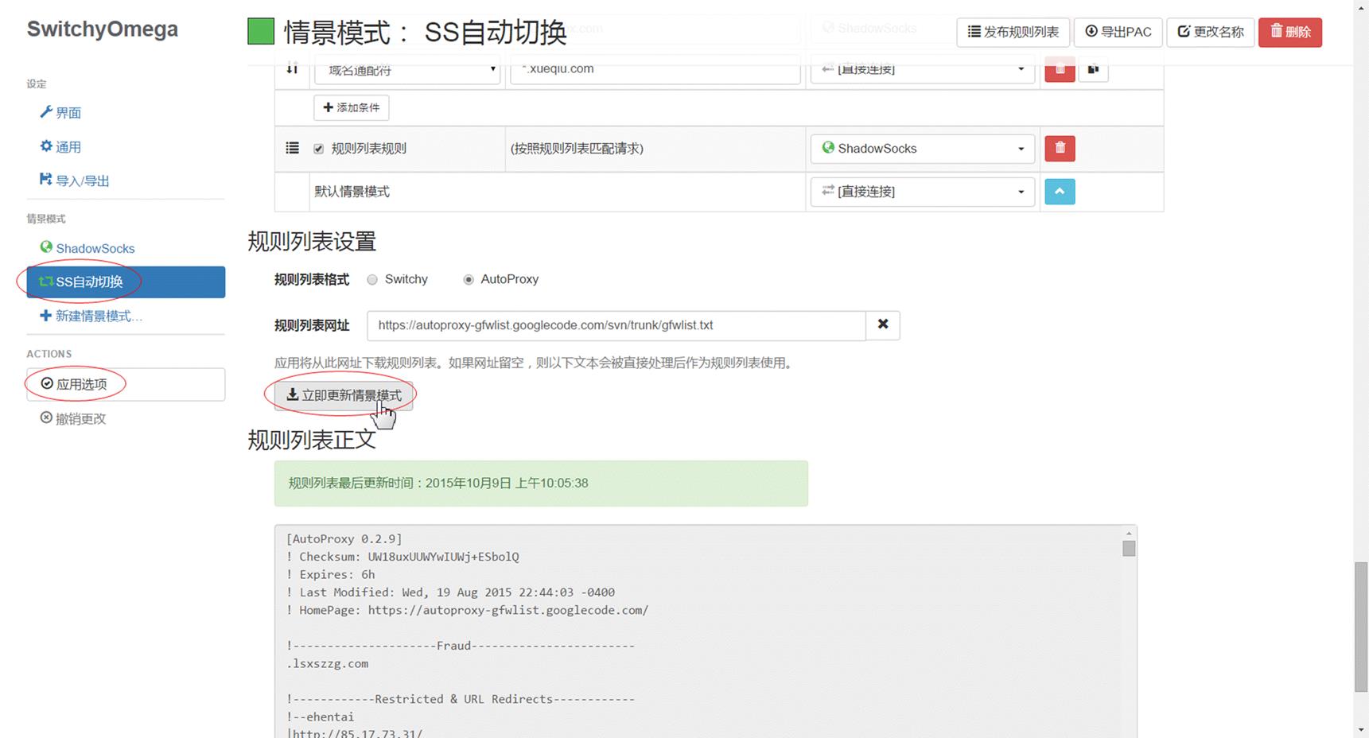Clear the rule list URL field
This screenshot has height=738, width=1369.
point(882,325)
